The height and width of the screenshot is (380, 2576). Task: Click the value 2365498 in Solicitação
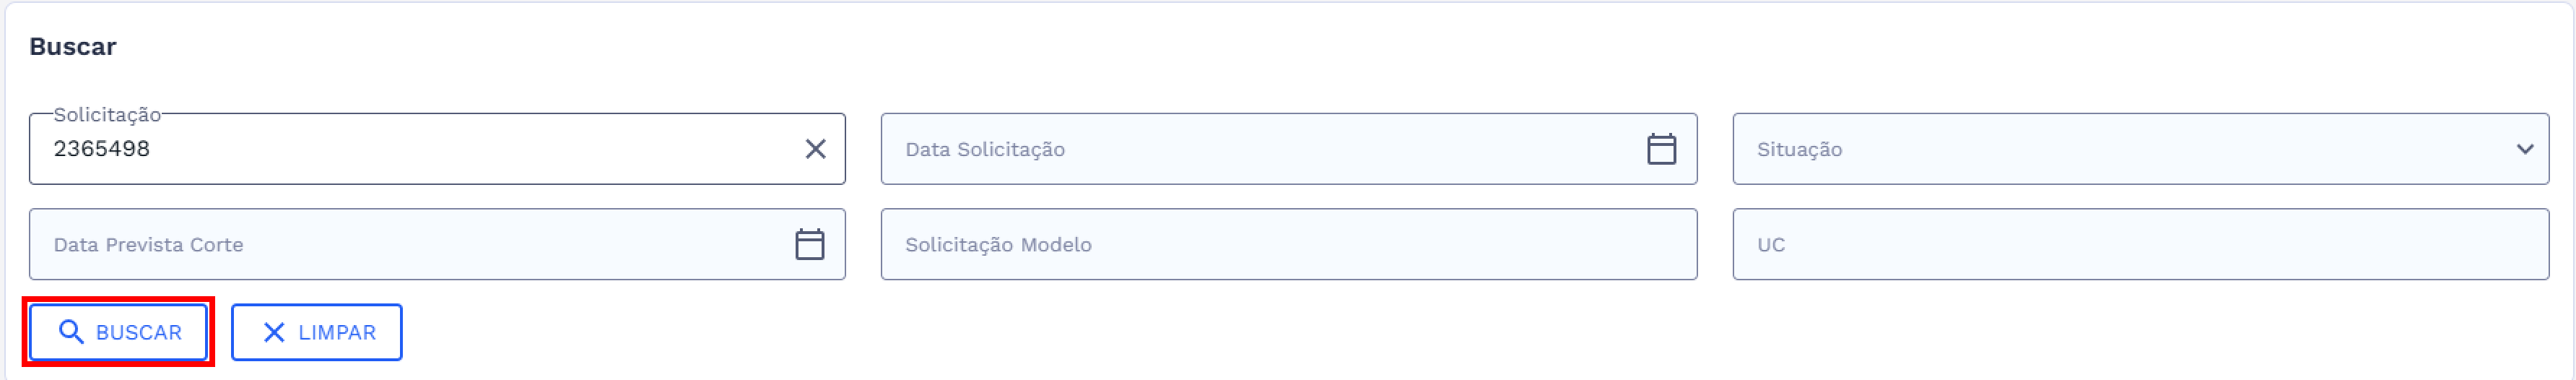[x=102, y=149]
